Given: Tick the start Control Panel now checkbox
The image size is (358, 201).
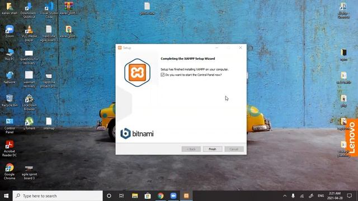Looking at the screenshot, I should point(163,75).
